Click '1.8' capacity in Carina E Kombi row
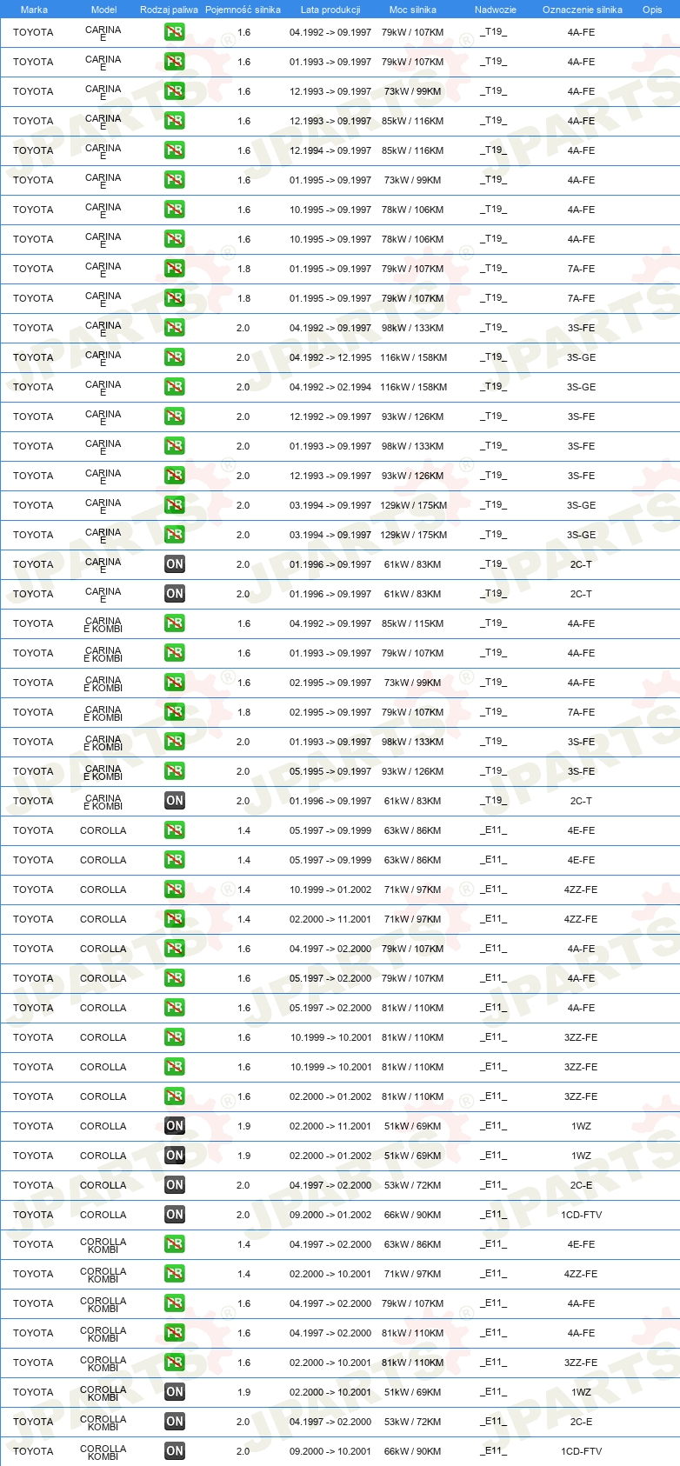 click(244, 712)
